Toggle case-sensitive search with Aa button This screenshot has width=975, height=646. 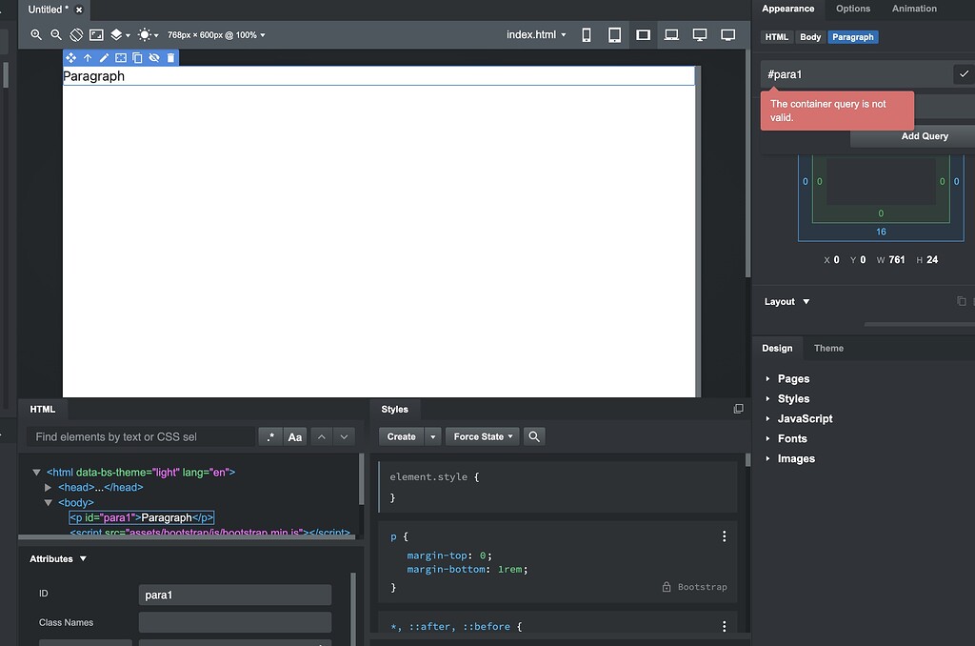[294, 436]
